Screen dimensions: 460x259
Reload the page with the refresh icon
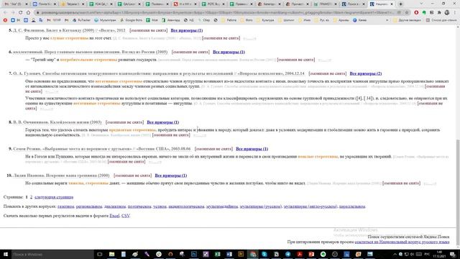[x=21, y=13]
